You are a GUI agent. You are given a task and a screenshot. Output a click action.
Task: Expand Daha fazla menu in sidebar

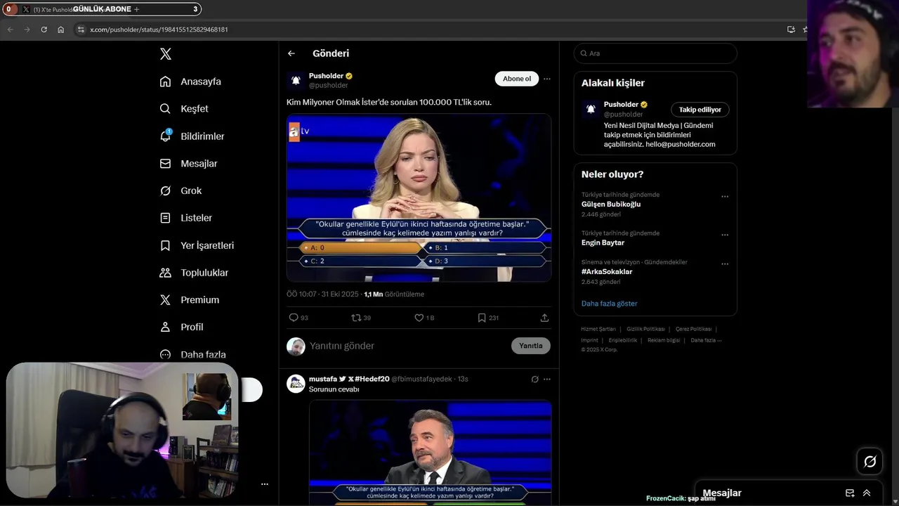(192, 355)
